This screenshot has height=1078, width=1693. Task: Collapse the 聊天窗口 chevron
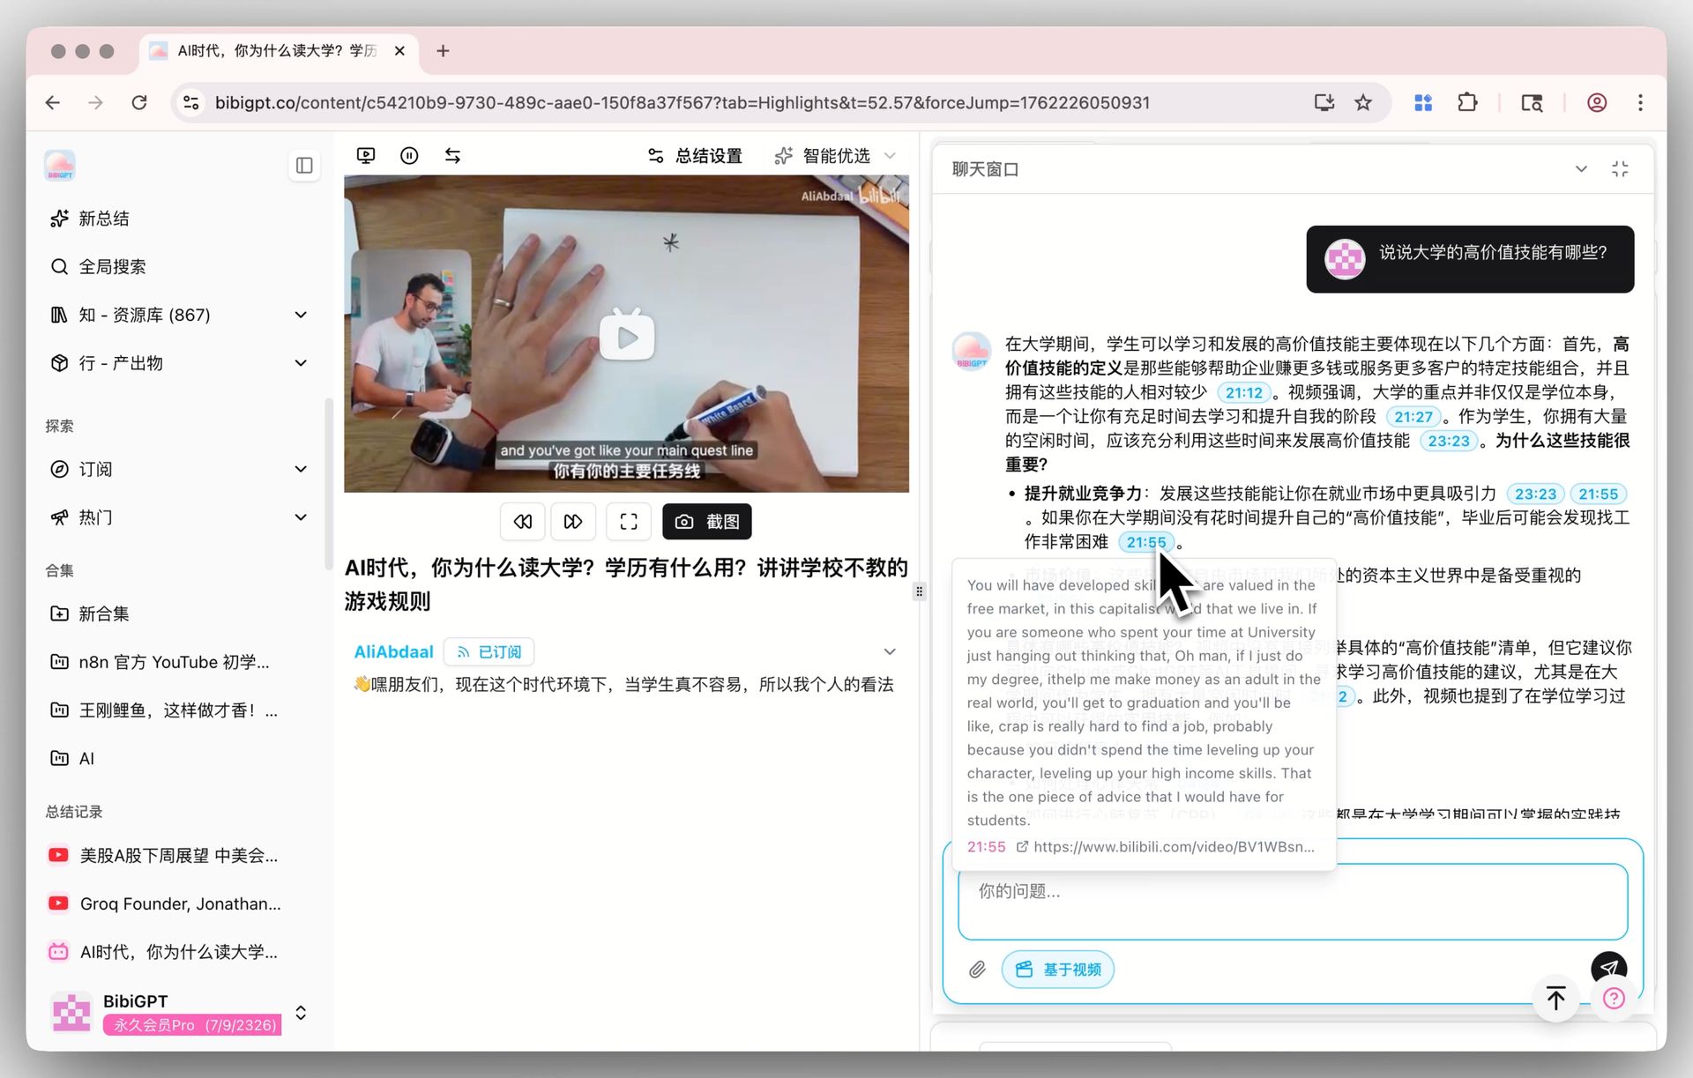coord(1581,169)
